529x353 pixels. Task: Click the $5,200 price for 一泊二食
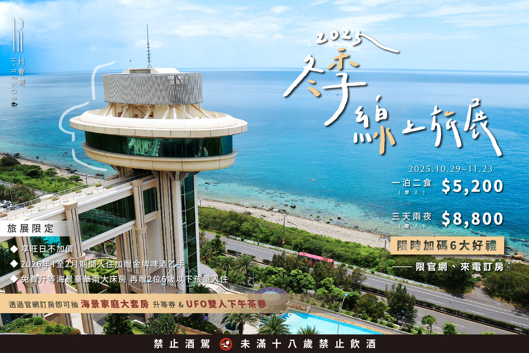pos(472,186)
